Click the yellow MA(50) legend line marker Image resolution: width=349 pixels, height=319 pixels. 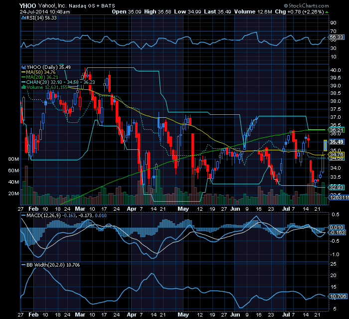tap(23, 72)
